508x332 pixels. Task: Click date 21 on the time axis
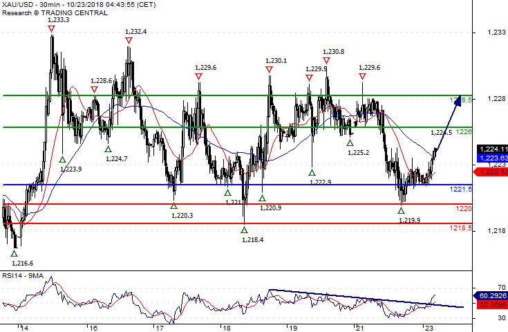(x=360, y=328)
